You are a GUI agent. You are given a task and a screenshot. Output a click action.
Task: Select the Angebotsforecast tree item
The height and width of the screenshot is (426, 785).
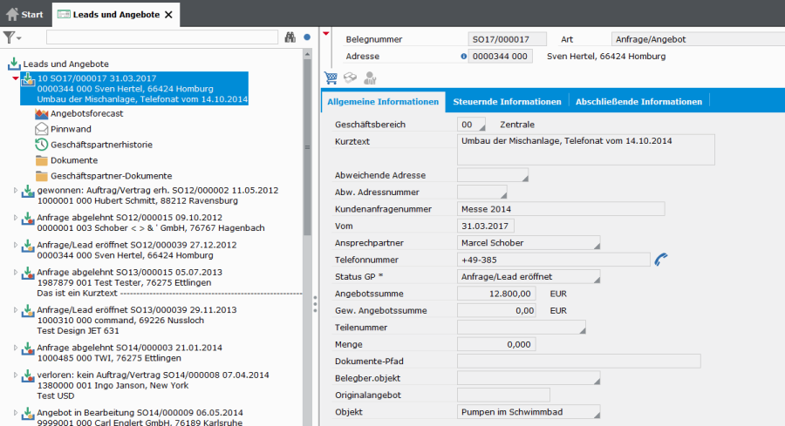point(86,113)
